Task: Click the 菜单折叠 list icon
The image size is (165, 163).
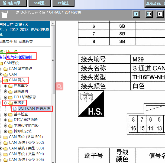Action: (x=15, y=41)
